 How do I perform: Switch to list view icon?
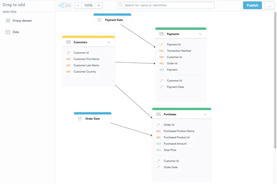(x=68, y=5)
